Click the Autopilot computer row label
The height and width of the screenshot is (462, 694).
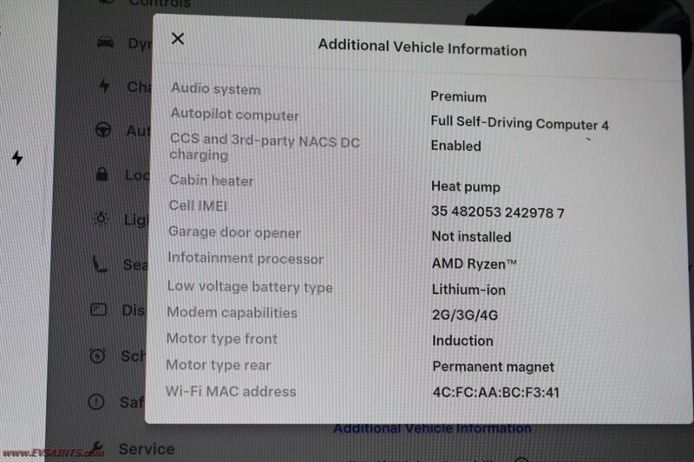(234, 114)
